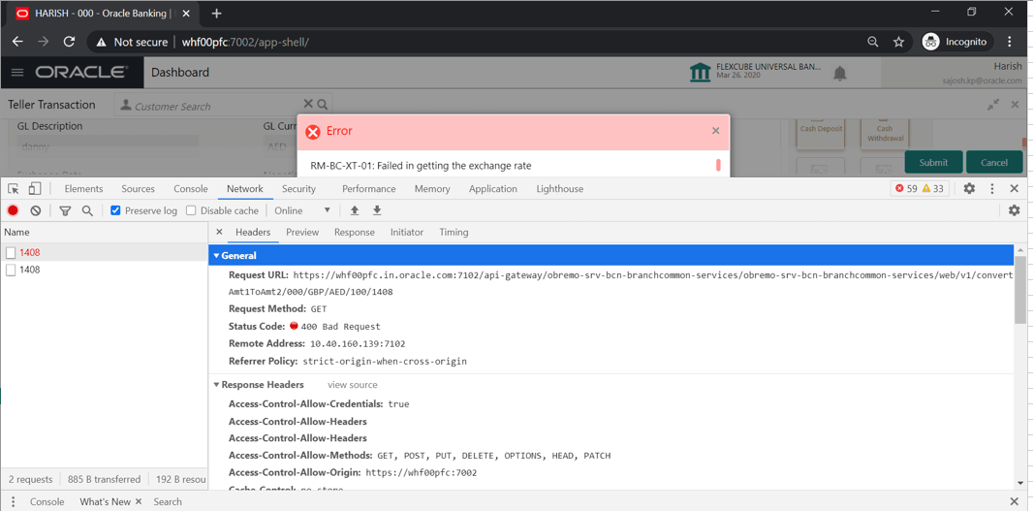Open the Search drawer tab

click(x=168, y=501)
